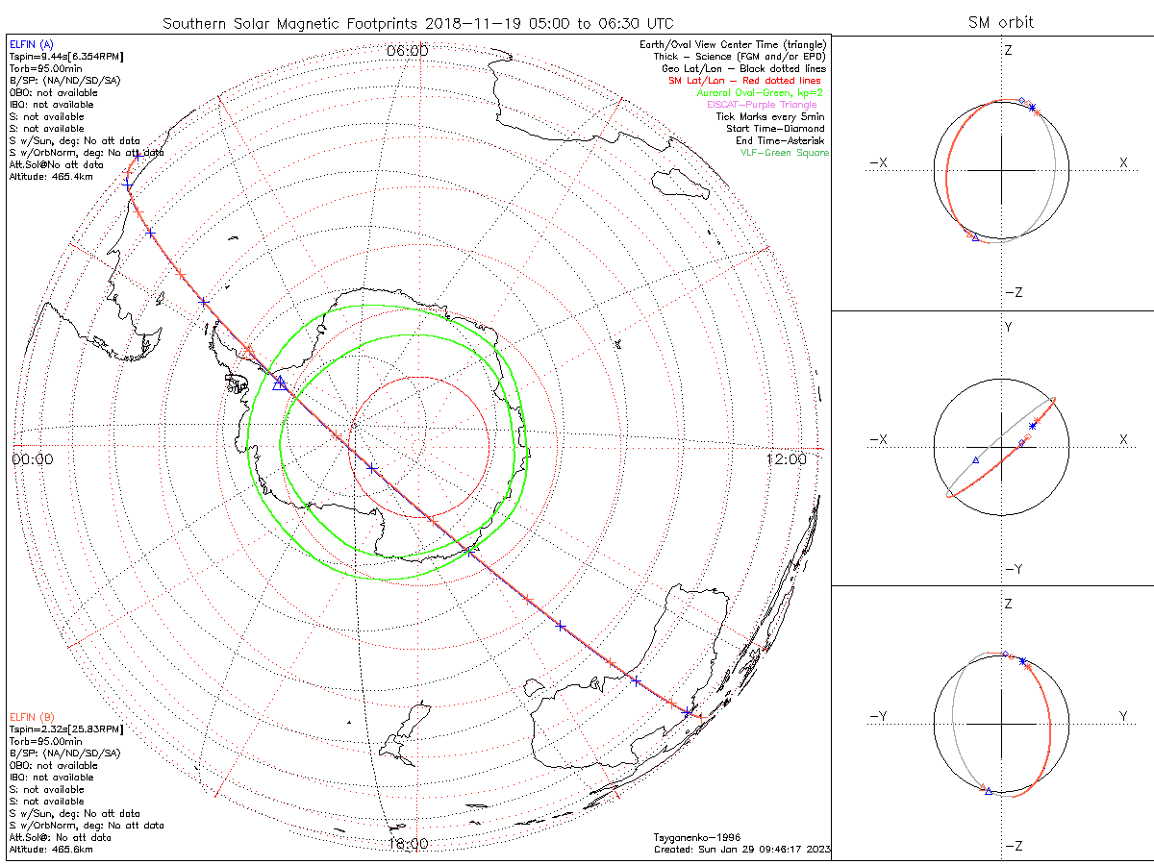This screenshot has width=1154, height=865.
Task: Select the ELFIN (B) heading
Action: point(30,717)
